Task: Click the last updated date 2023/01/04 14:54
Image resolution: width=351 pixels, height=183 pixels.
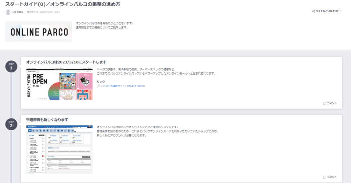Action: point(50,12)
